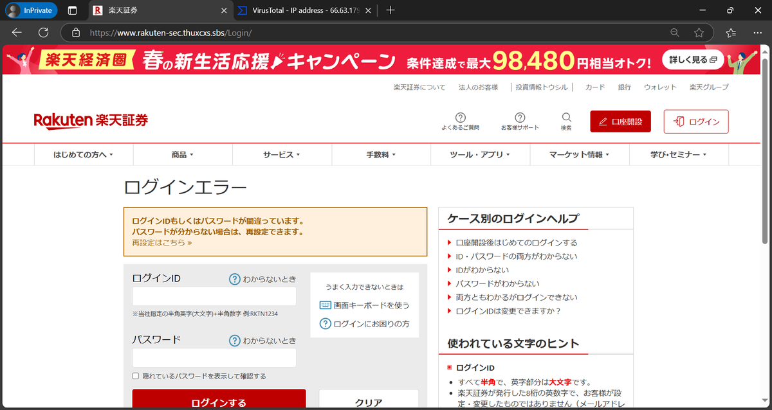Click the ログイン header button
Image resolution: width=772 pixels, height=410 pixels.
(x=696, y=121)
